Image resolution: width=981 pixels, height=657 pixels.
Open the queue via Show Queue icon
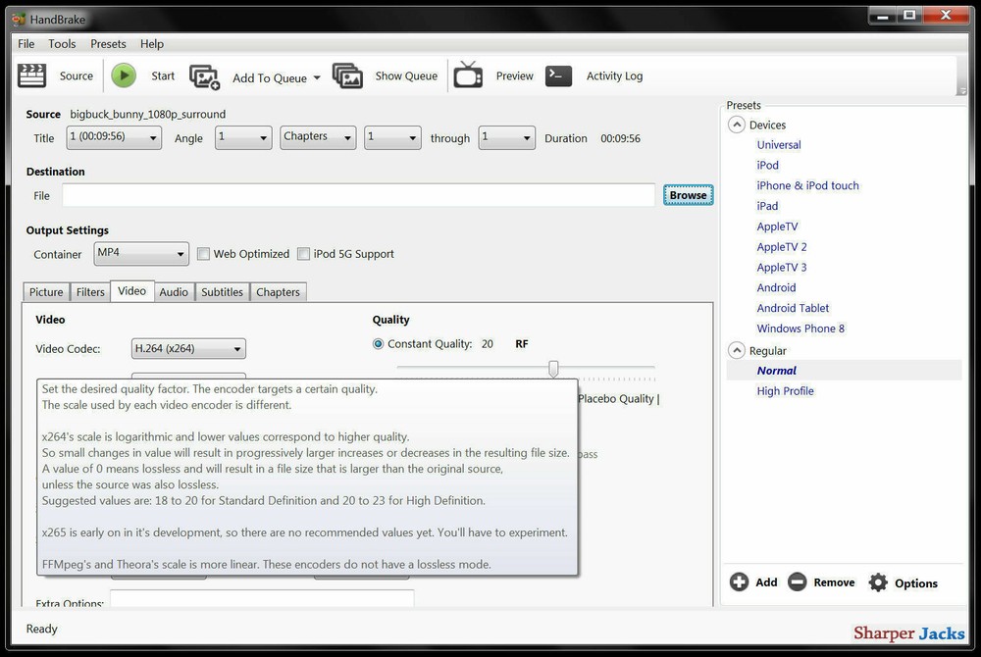[x=347, y=76]
